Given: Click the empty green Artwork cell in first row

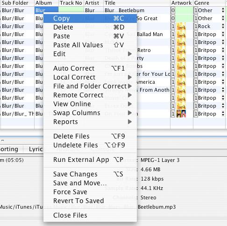Looking at the screenshot, I should 184,10.
